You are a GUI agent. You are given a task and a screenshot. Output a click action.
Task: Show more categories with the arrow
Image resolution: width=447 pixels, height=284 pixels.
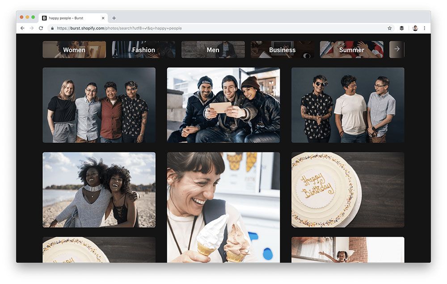click(x=397, y=49)
